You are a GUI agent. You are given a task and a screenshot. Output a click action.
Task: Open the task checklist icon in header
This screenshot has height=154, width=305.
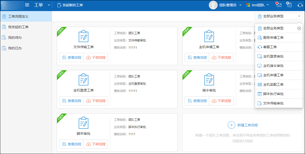289,5
